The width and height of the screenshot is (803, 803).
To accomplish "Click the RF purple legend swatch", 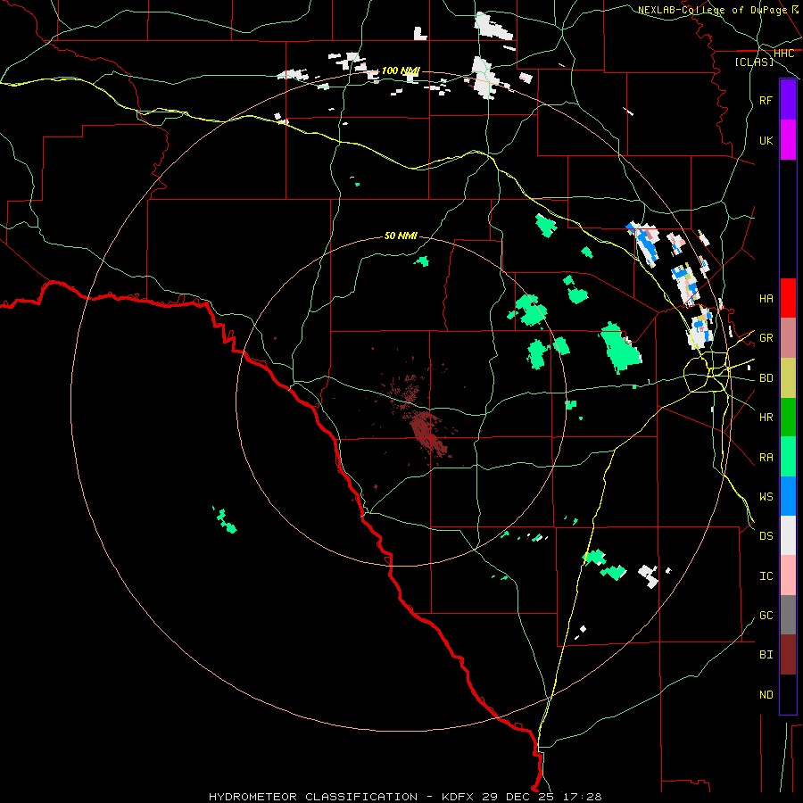I will click(x=788, y=100).
